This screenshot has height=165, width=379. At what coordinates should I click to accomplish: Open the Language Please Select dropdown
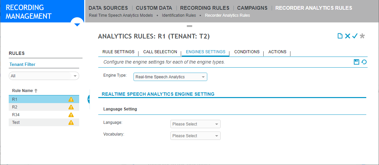coord(195,124)
